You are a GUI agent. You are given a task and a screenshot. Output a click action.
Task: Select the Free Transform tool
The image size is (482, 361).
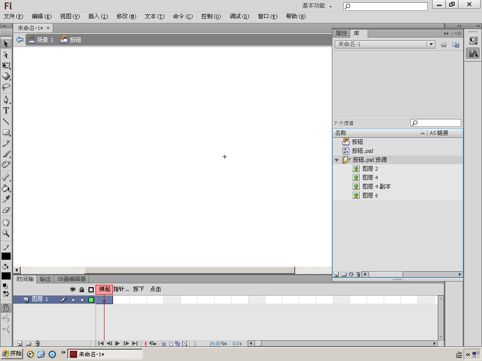[x=6, y=65]
